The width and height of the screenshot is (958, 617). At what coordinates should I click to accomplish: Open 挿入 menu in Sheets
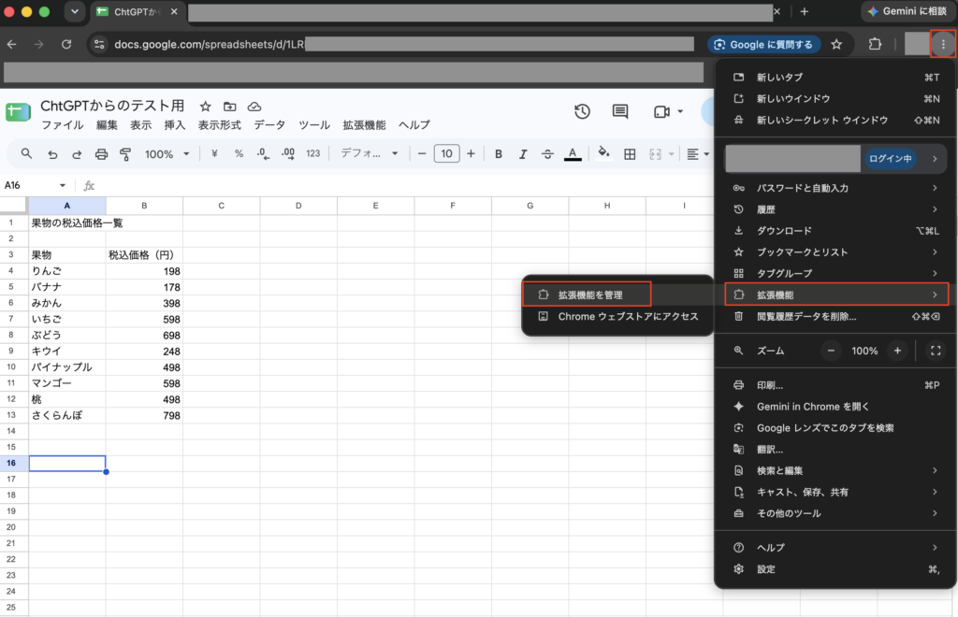pos(174,125)
